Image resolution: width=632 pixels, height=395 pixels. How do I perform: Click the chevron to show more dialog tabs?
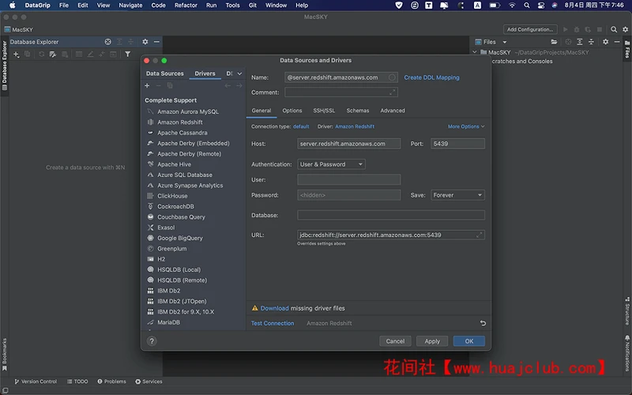coord(239,73)
